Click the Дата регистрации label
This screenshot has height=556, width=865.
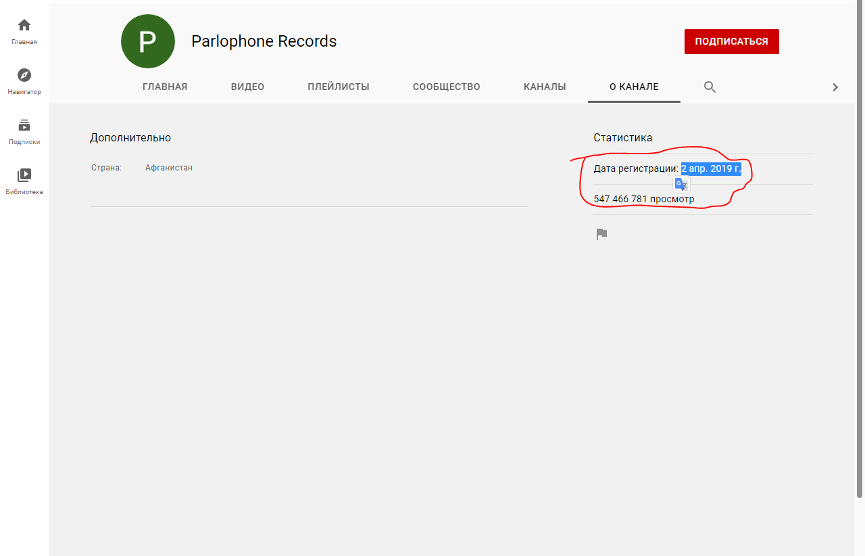pos(636,168)
